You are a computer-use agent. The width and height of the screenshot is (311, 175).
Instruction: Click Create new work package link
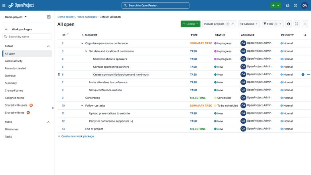click(76, 136)
